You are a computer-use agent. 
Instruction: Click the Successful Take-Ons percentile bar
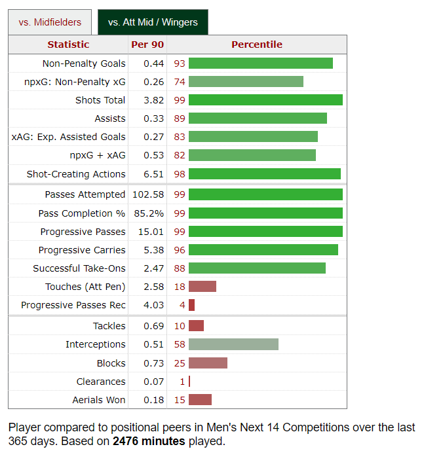257,268
